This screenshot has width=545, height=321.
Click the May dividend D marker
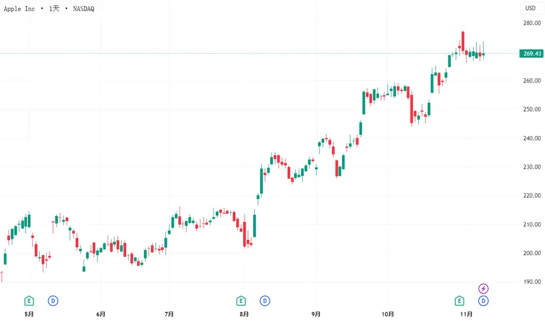pos(53,301)
